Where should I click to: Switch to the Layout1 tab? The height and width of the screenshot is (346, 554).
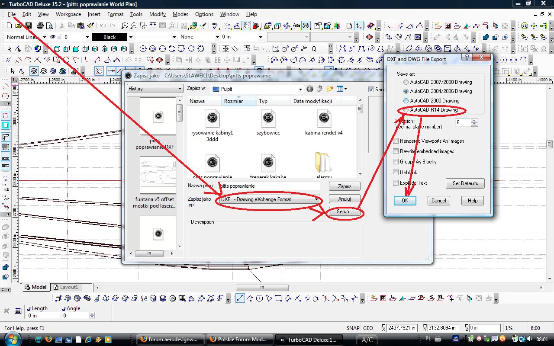click(69, 287)
